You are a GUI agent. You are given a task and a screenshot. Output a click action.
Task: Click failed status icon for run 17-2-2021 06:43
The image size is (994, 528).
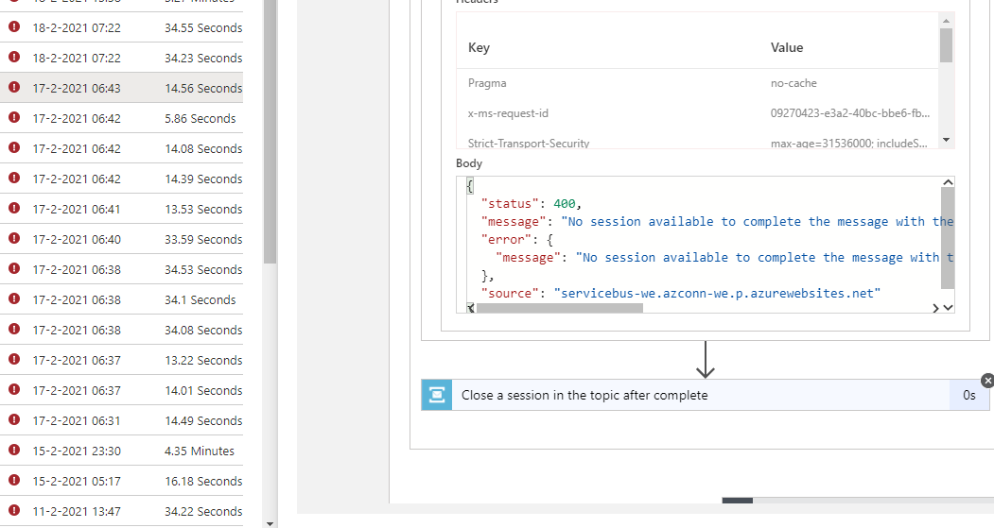click(14, 87)
